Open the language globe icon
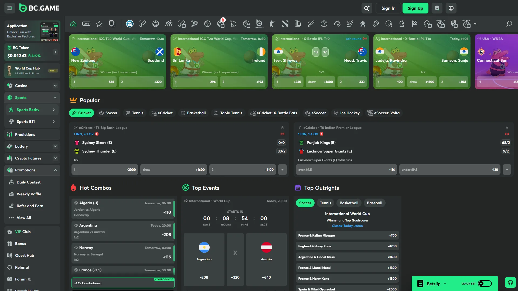Viewport: 518px width, 291px height. coord(451,8)
